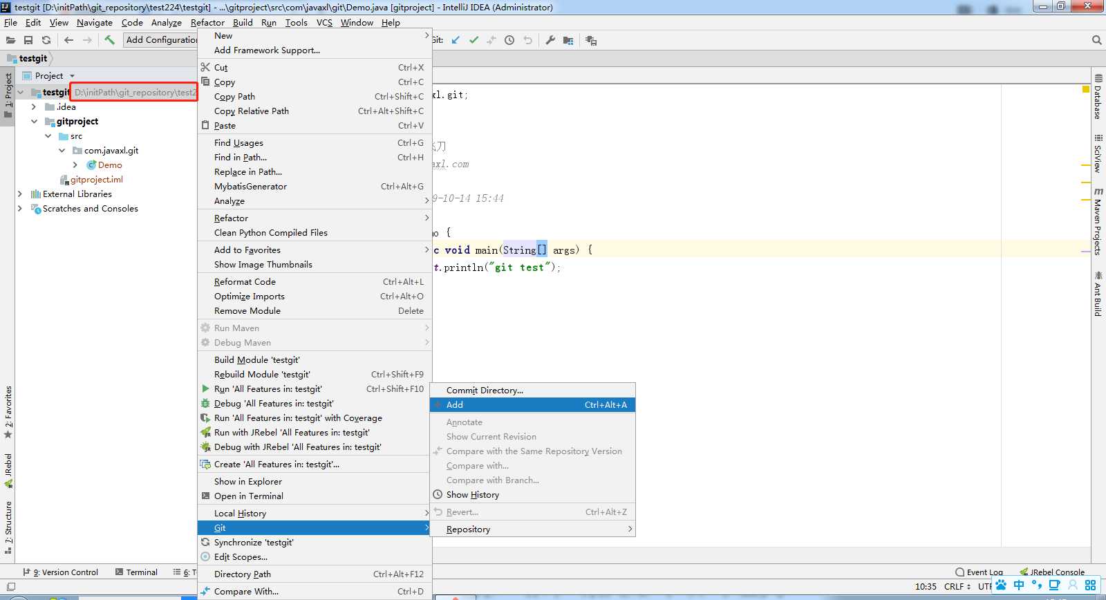Select Find Usages from context menu
Screen dimensions: 1106x600
tap(315, 142)
